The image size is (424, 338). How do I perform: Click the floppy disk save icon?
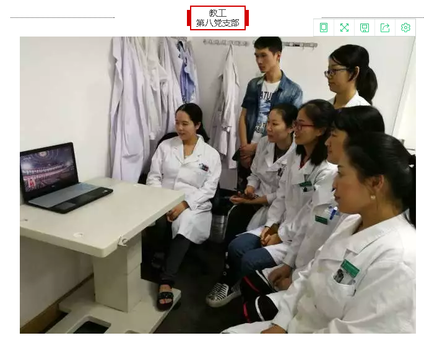(x=365, y=28)
